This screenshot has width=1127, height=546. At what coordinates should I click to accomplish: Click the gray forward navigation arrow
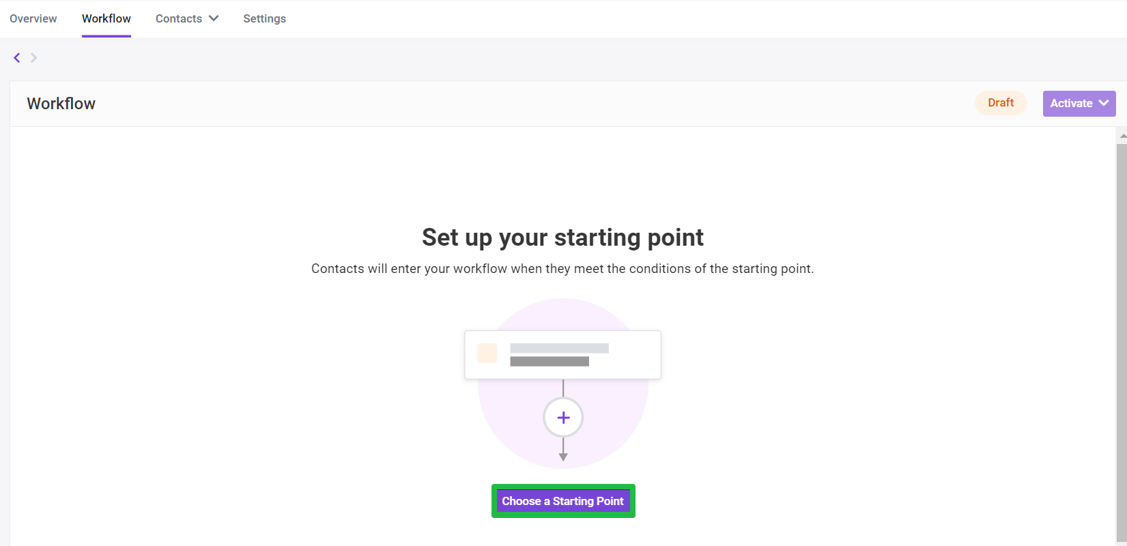tap(33, 58)
